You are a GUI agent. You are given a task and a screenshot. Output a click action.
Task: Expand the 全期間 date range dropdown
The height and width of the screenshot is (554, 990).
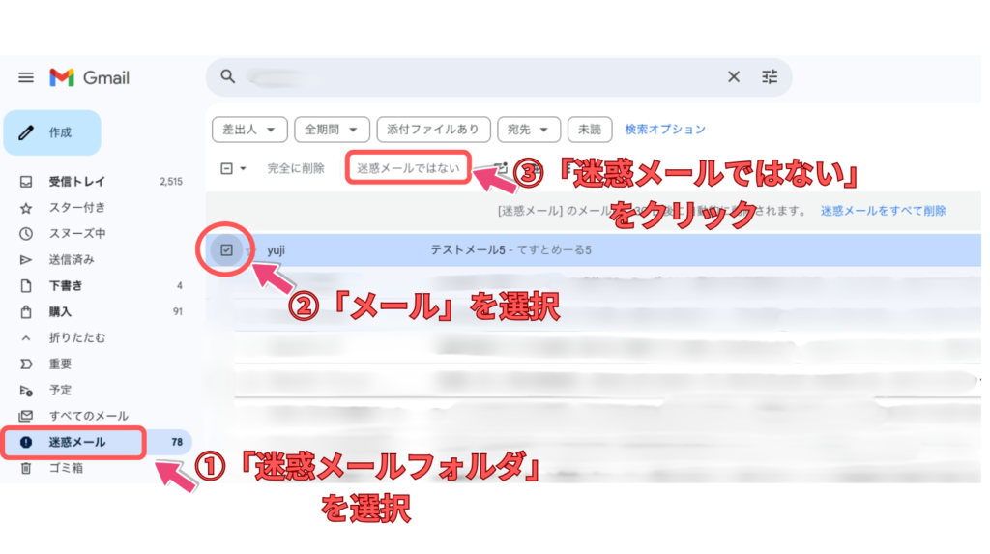[x=332, y=129]
